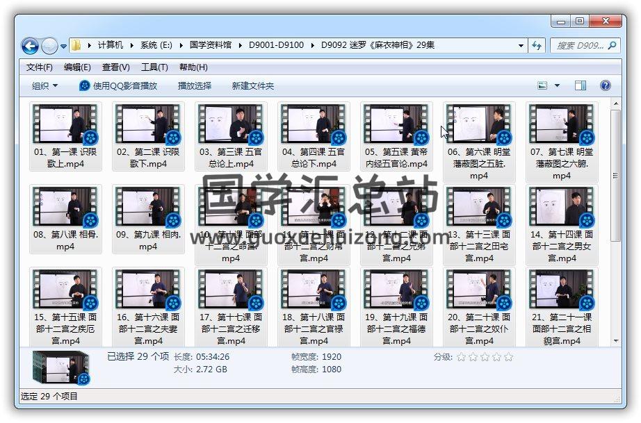Go to 计算机 in the address bar

click(111, 45)
